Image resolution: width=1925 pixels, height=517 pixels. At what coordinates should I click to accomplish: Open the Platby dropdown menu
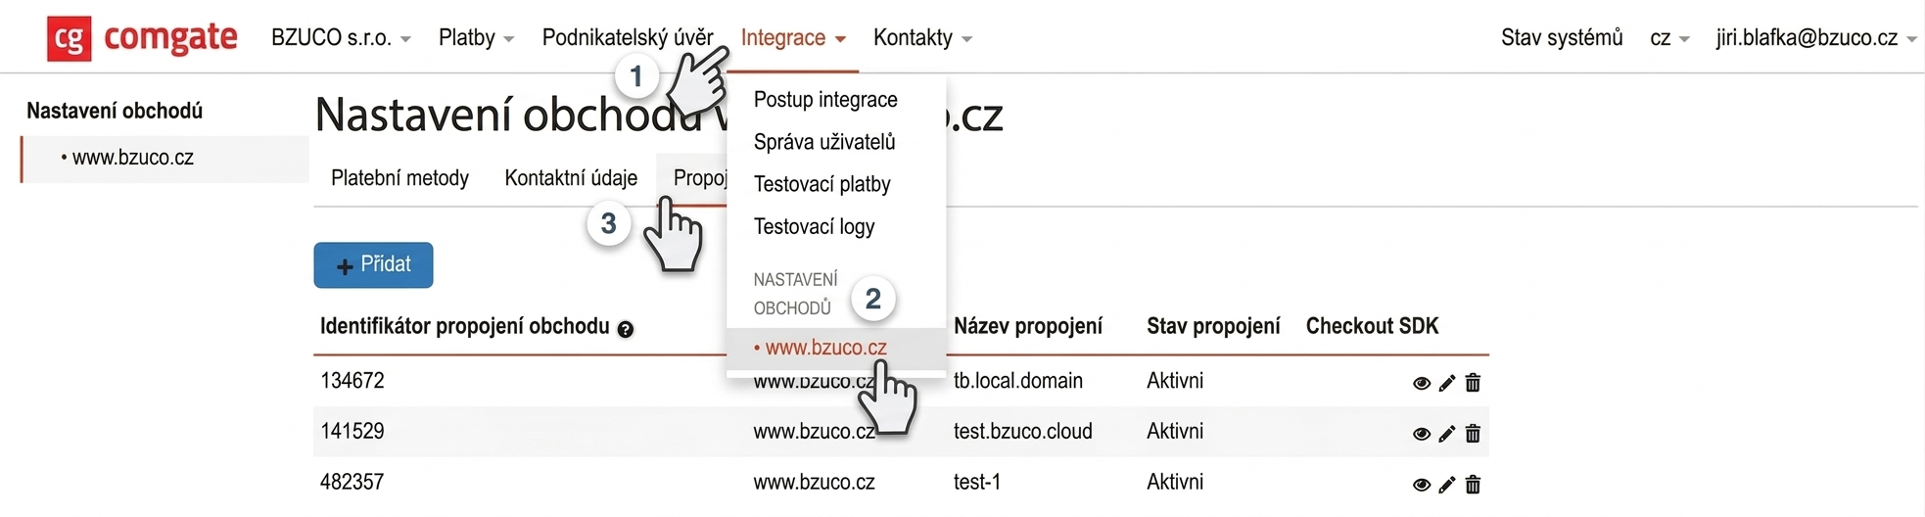pos(476,38)
